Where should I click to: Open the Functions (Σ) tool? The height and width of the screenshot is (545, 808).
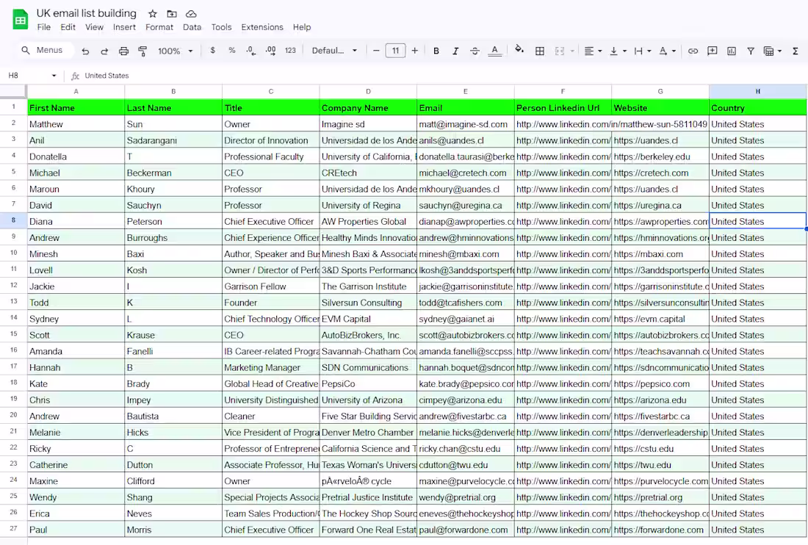796,51
